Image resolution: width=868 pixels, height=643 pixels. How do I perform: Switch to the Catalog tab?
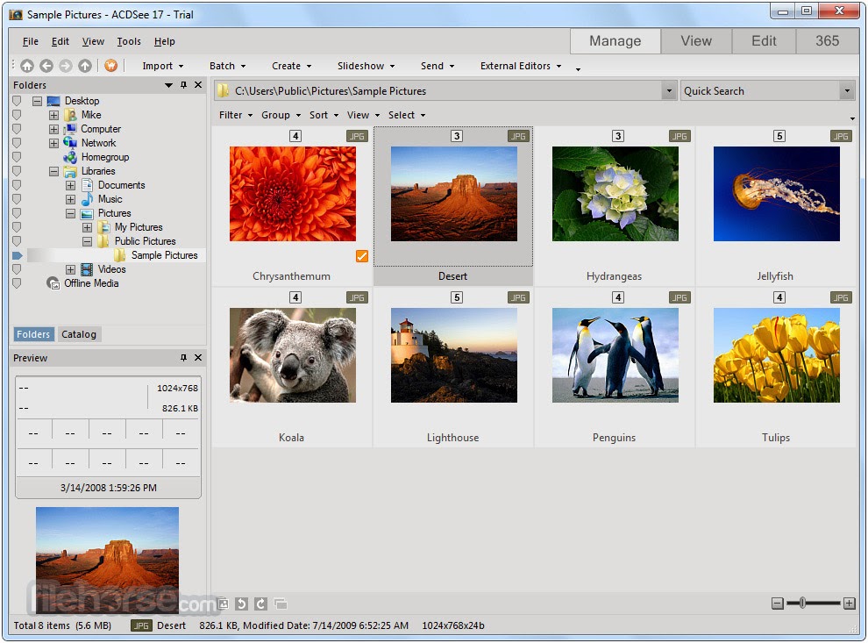pyautogui.click(x=79, y=334)
